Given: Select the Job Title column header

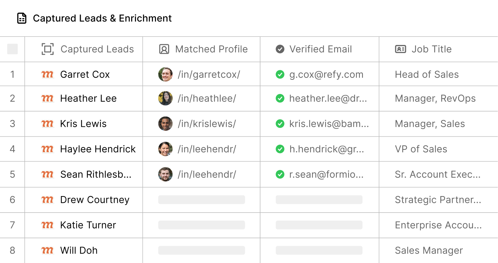Looking at the screenshot, I should pyautogui.click(x=432, y=49).
